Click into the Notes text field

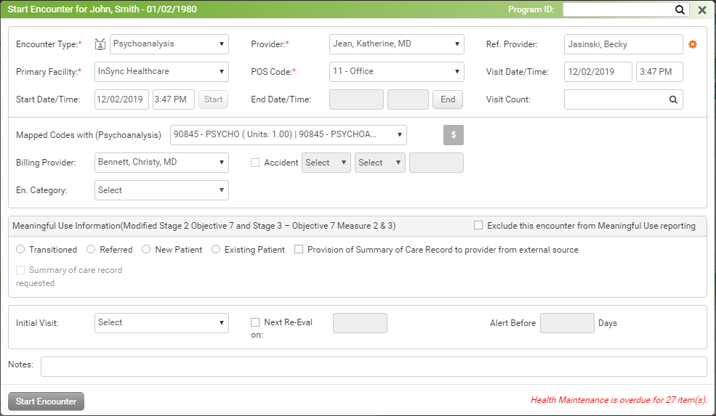click(374, 367)
